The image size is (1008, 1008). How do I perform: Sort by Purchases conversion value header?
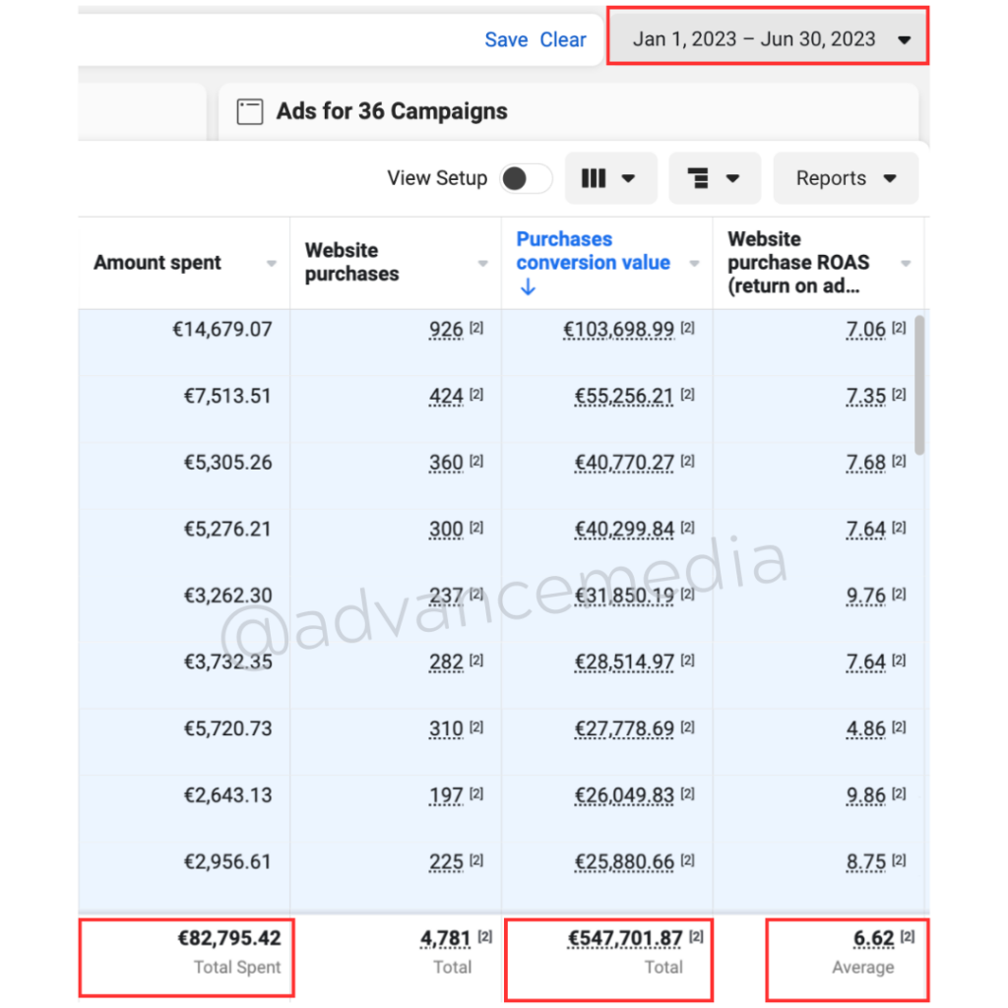pyautogui.click(x=593, y=251)
